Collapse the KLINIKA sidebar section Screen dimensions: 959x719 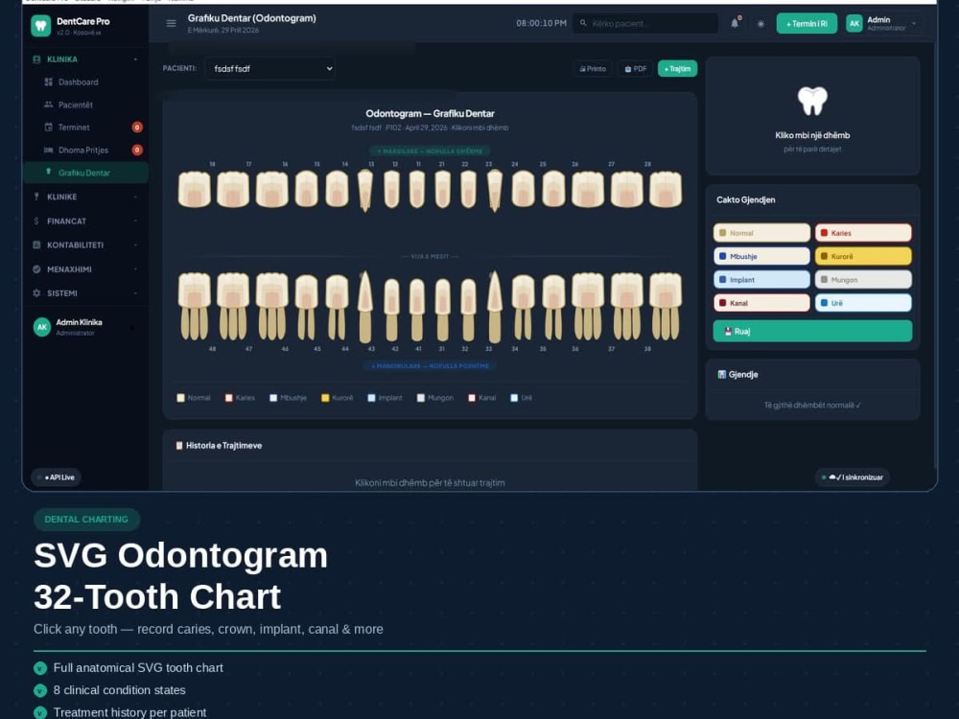85,59
